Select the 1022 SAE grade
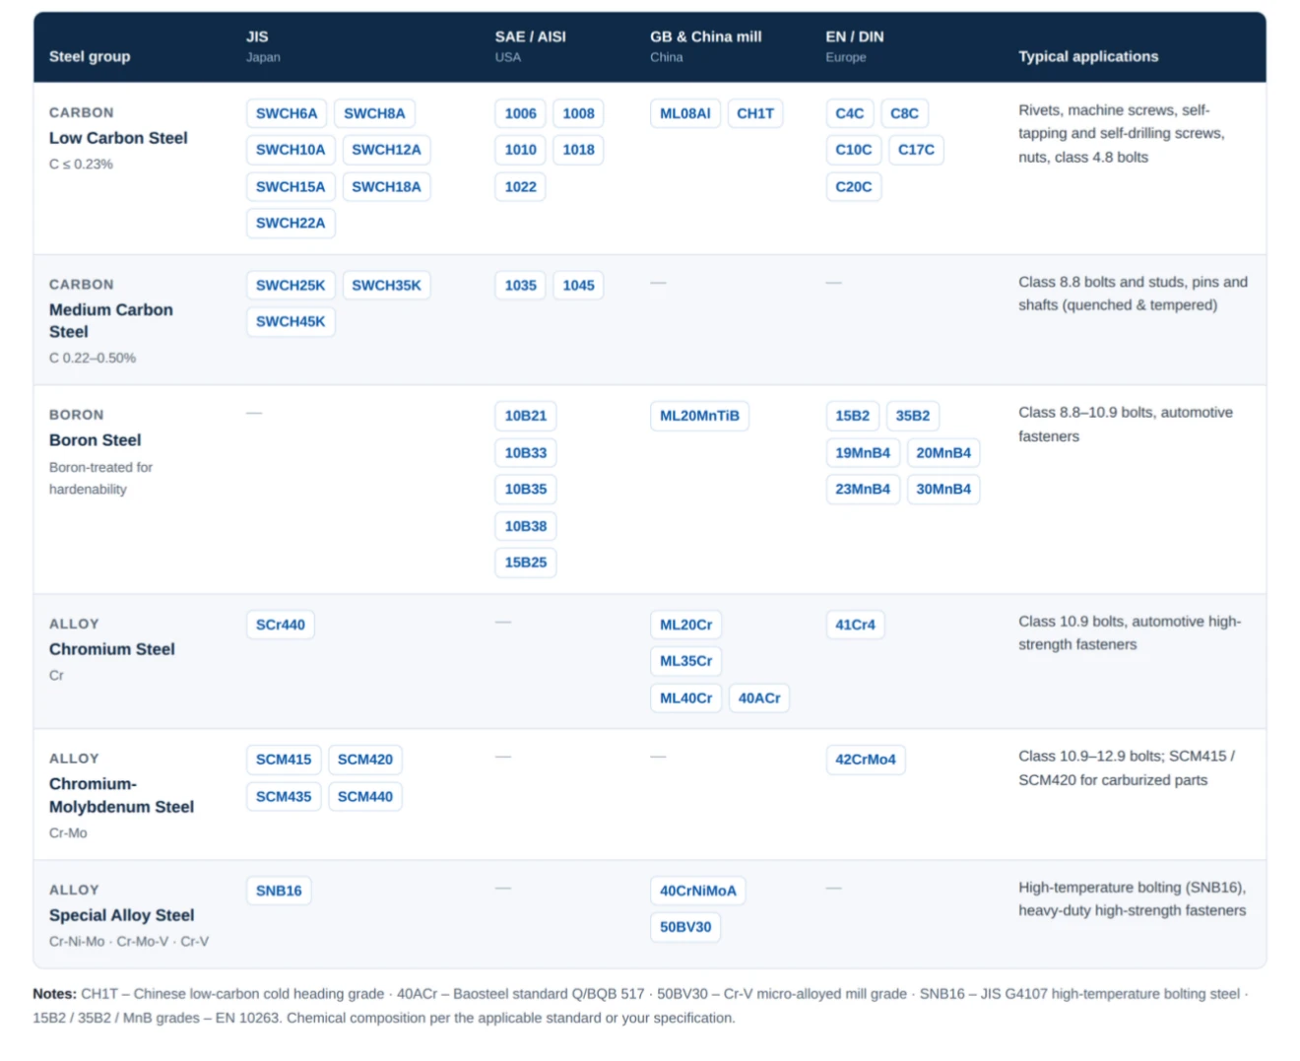Screen dimensions: 1300x1061 [x=520, y=187]
